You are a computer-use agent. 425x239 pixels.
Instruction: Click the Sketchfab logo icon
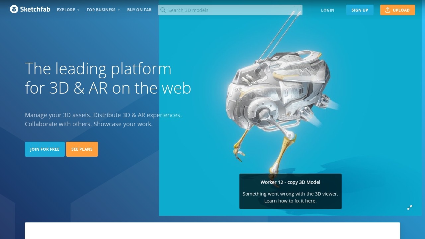click(x=14, y=9)
